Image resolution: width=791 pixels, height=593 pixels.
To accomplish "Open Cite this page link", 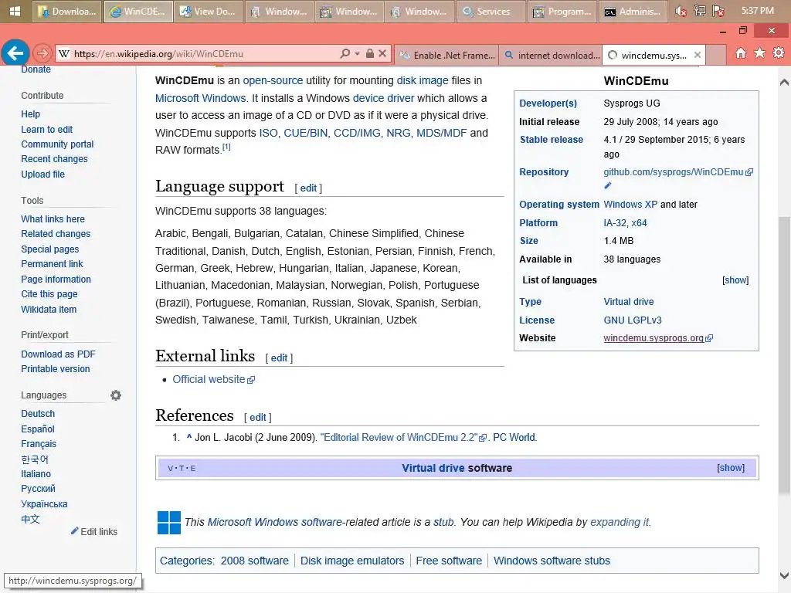I will (49, 294).
